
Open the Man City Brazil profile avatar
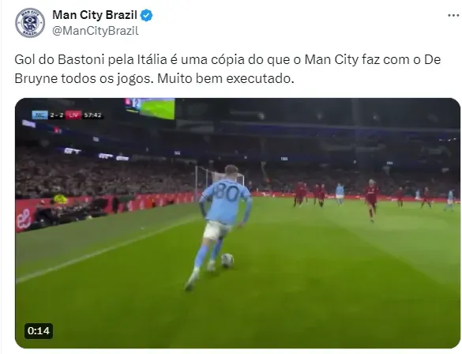pos(30,23)
